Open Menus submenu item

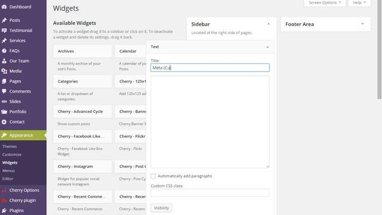pyautogui.click(x=8, y=171)
